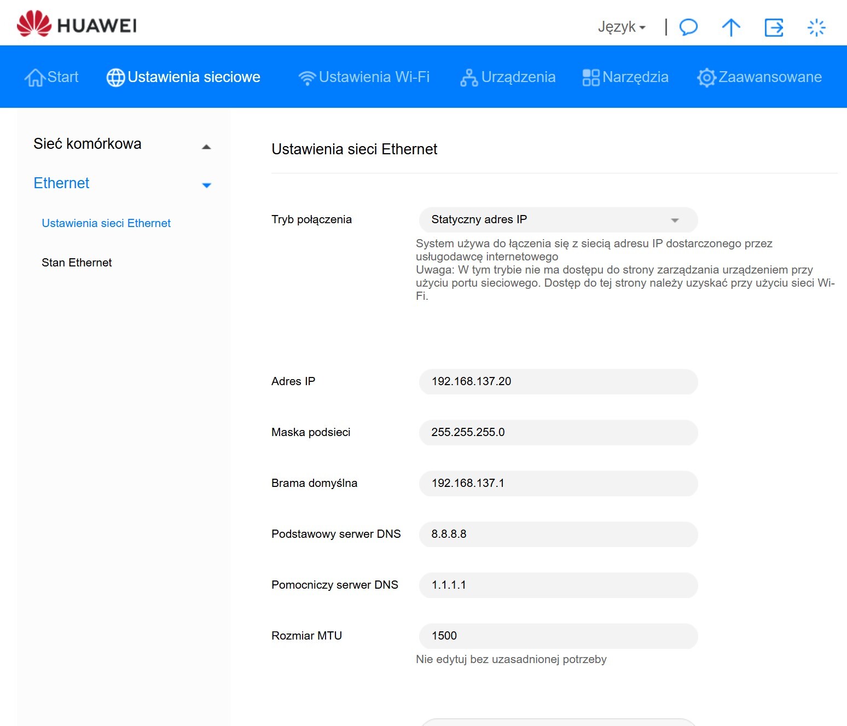The width and height of the screenshot is (847, 726).
Task: Open the Język language dropdown
Action: 622,27
